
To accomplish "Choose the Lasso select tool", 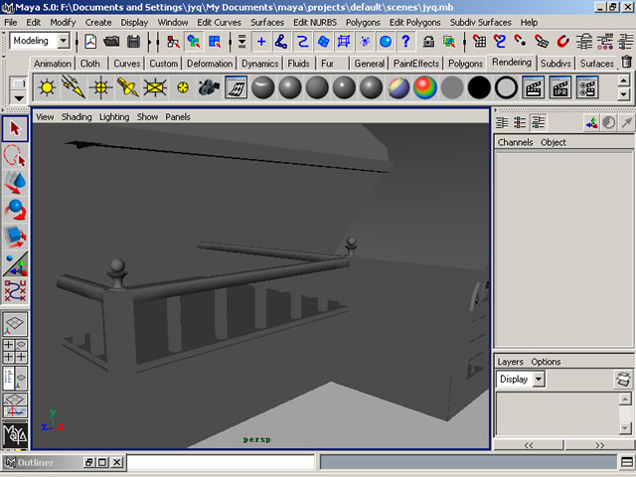I will click(x=15, y=156).
